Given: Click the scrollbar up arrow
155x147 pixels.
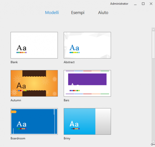Looking at the screenshot, I should (x=153, y=29).
